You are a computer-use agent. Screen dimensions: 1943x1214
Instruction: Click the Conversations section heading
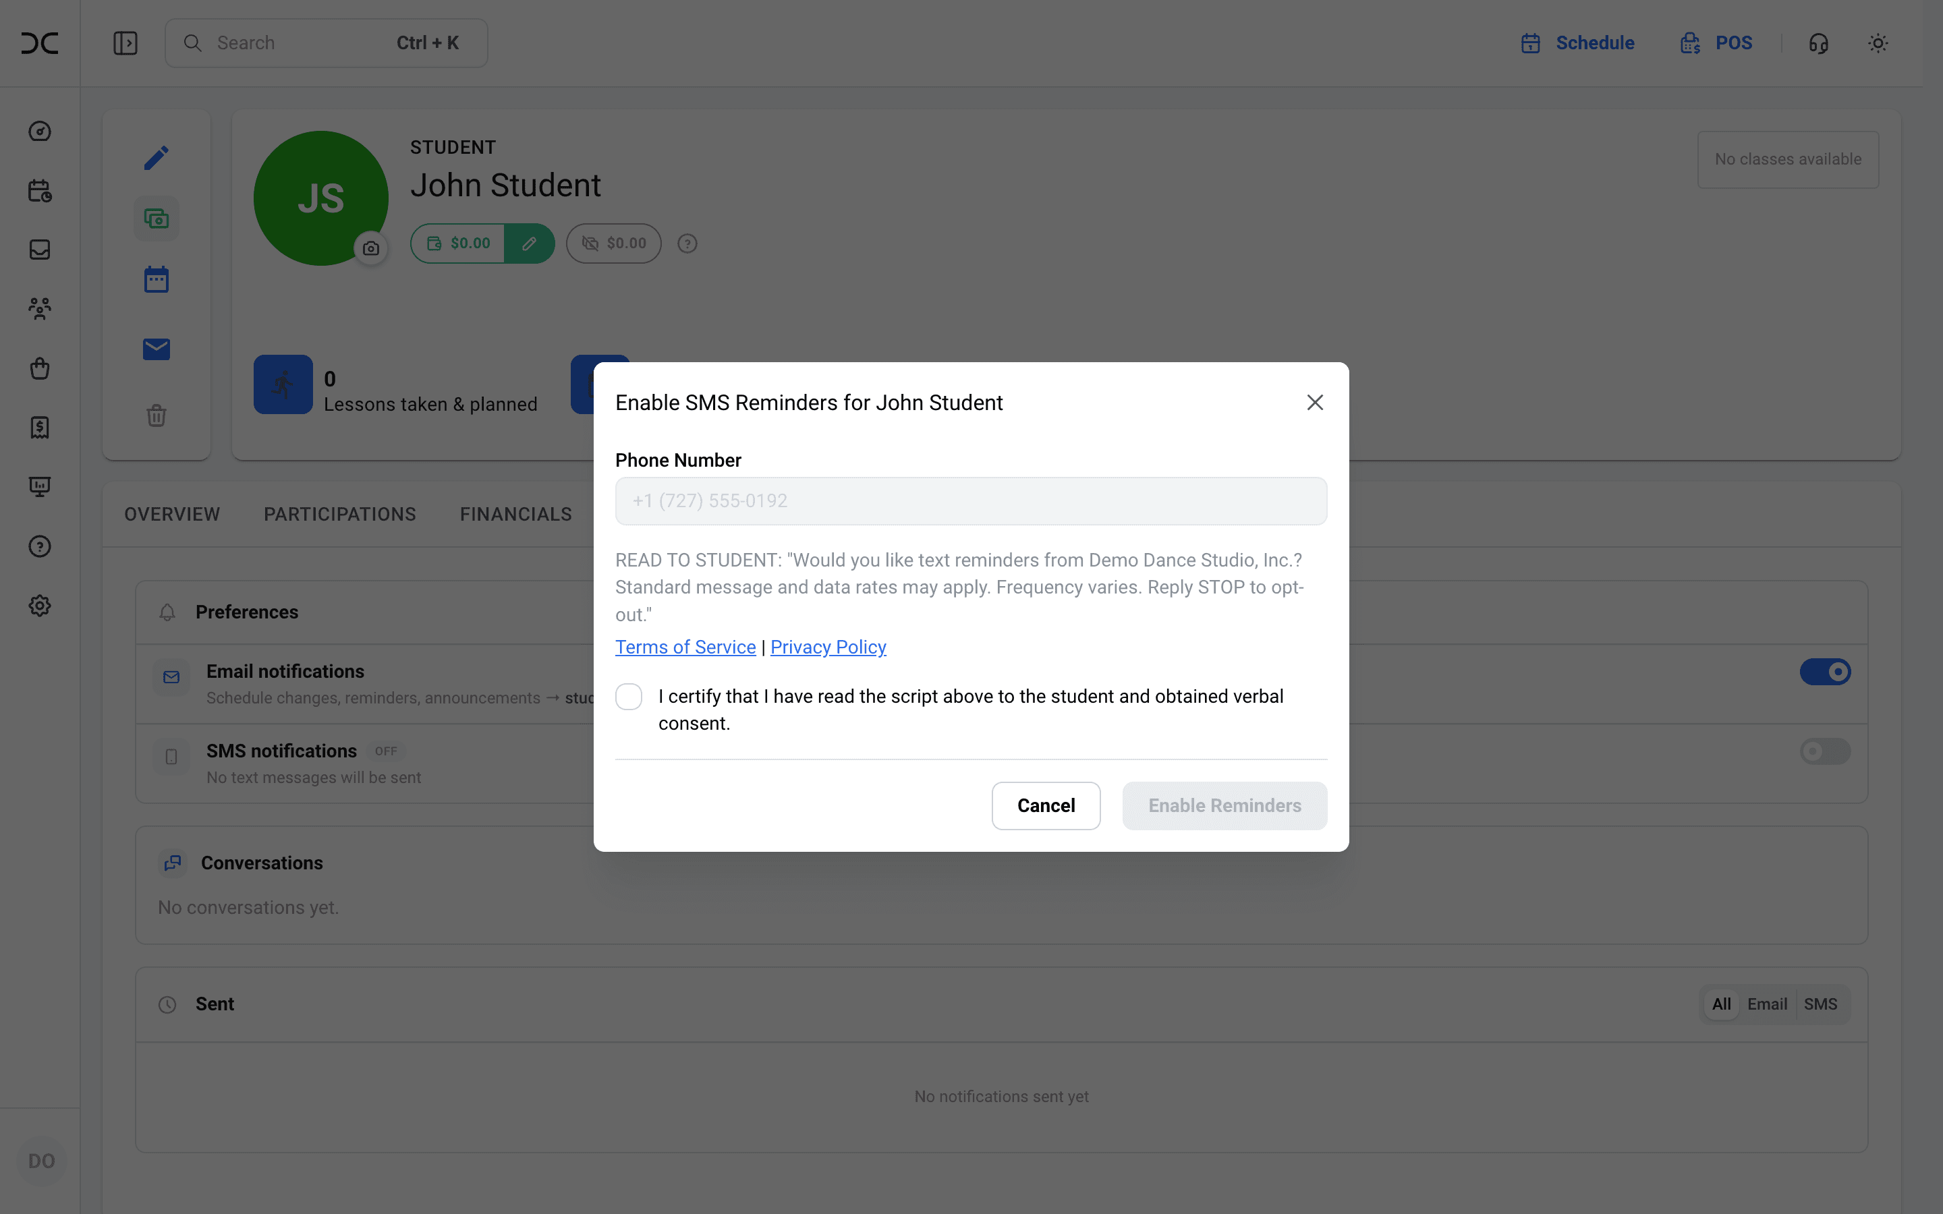tap(262, 863)
